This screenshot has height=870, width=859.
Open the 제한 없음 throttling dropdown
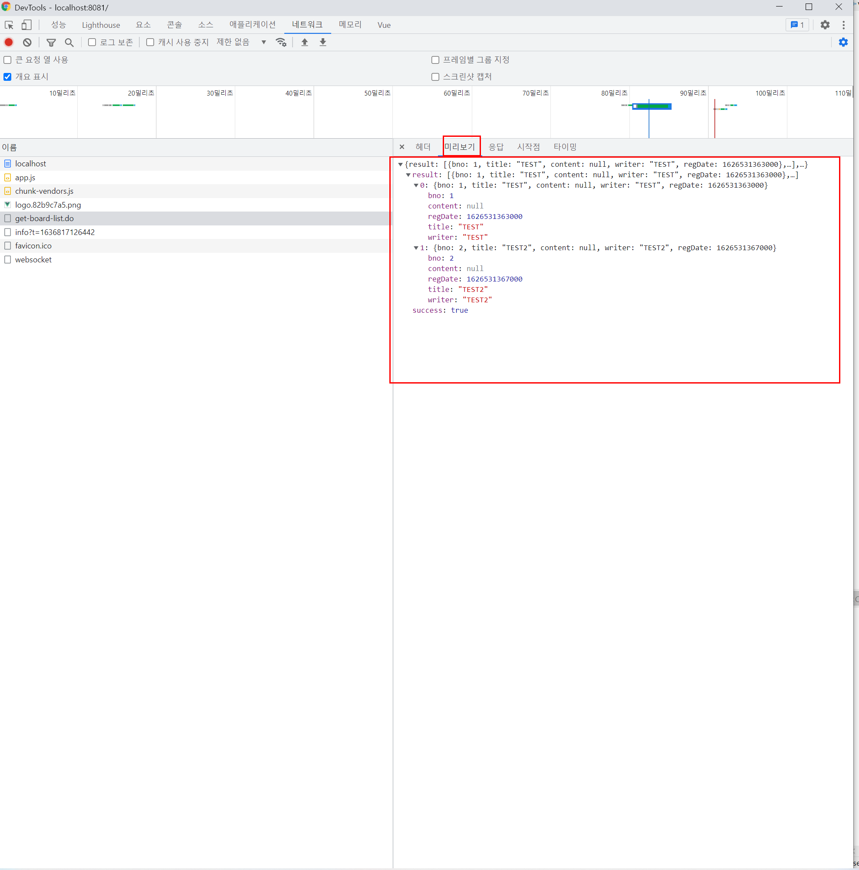tap(241, 42)
